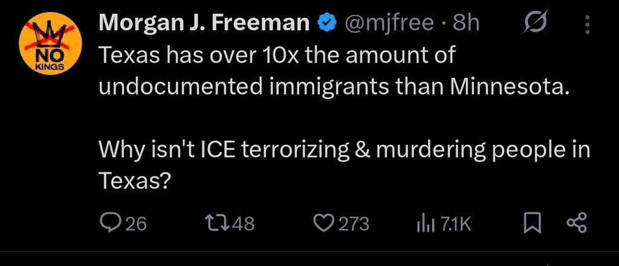The height and width of the screenshot is (266, 619).
Task: Click the like count of 273
Action: click(353, 224)
